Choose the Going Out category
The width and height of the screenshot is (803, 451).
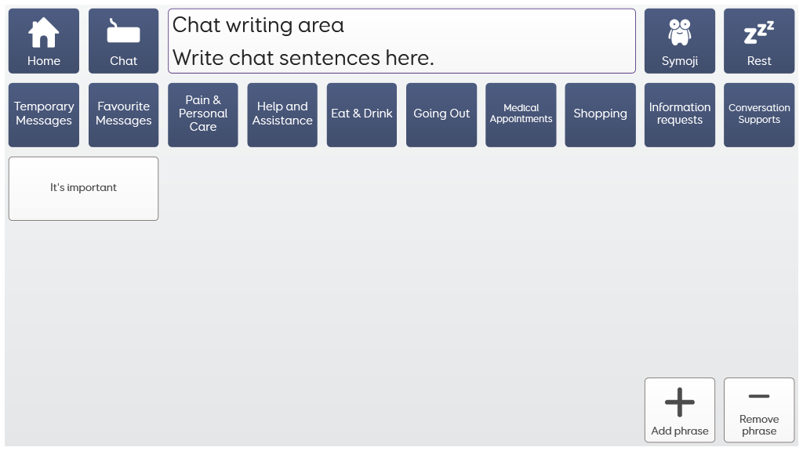pyautogui.click(x=441, y=114)
